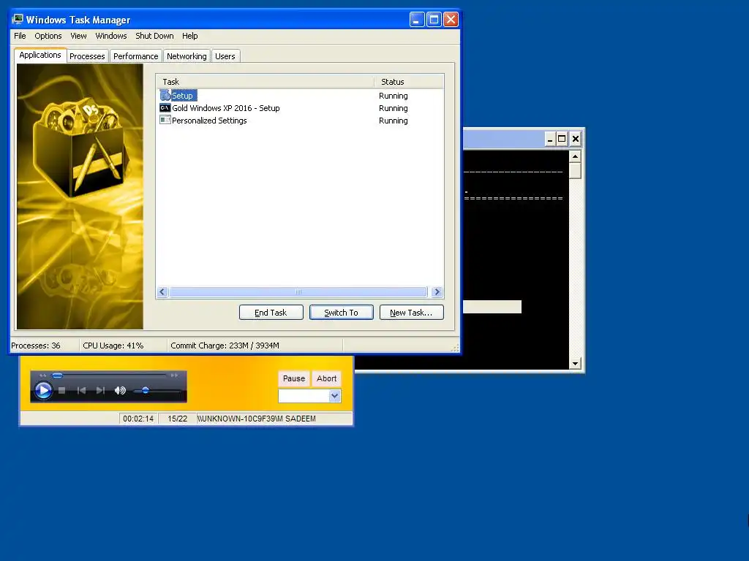Click the task list left scroll arrow

click(x=162, y=292)
